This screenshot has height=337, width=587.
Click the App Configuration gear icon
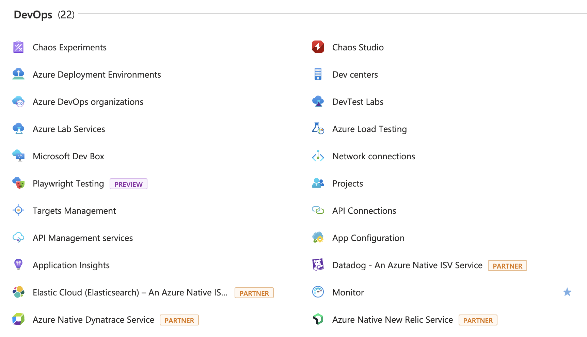318,238
